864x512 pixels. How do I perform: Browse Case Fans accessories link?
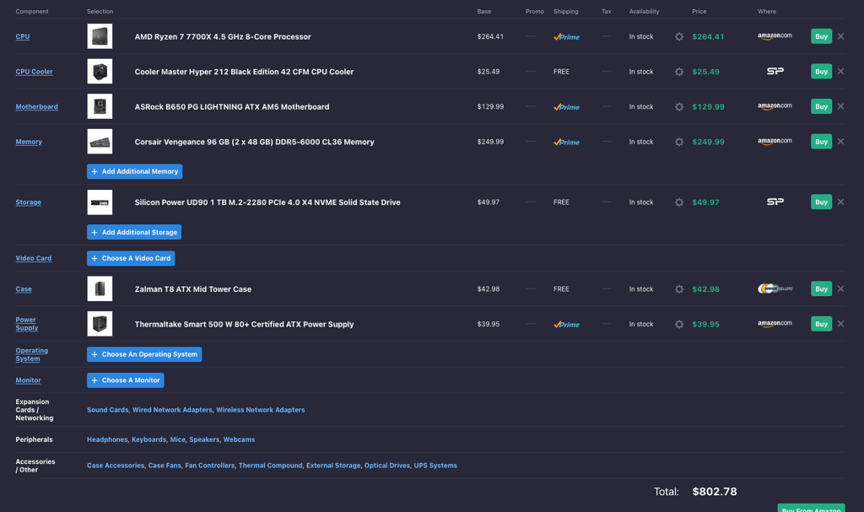click(x=165, y=466)
